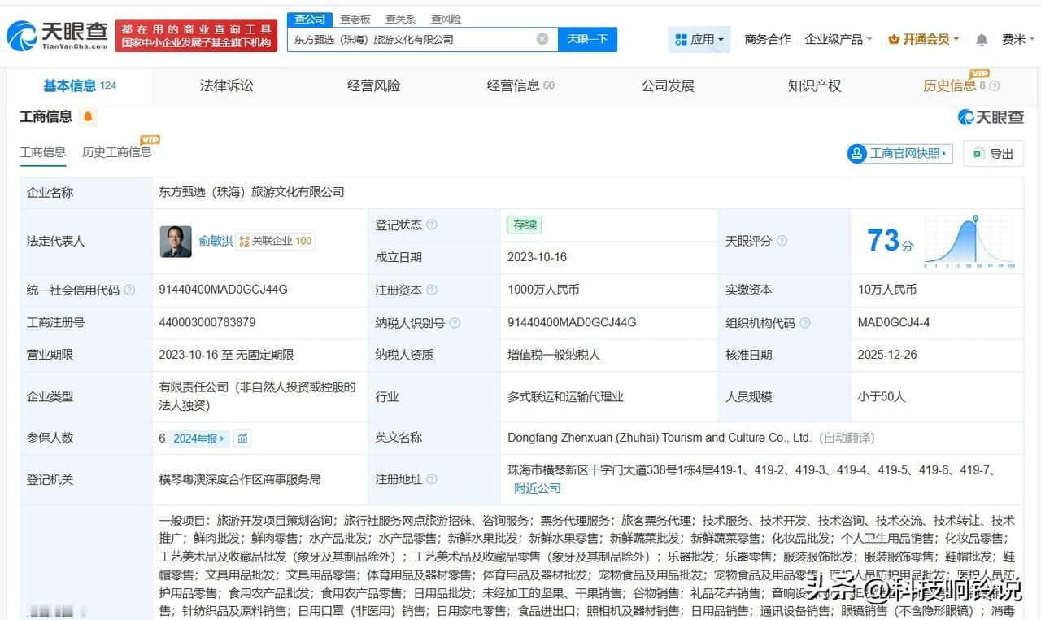Click the 组织机构代码 value MAD0GCJ4-4
Screen dimensions: 1041x620
(x=894, y=322)
